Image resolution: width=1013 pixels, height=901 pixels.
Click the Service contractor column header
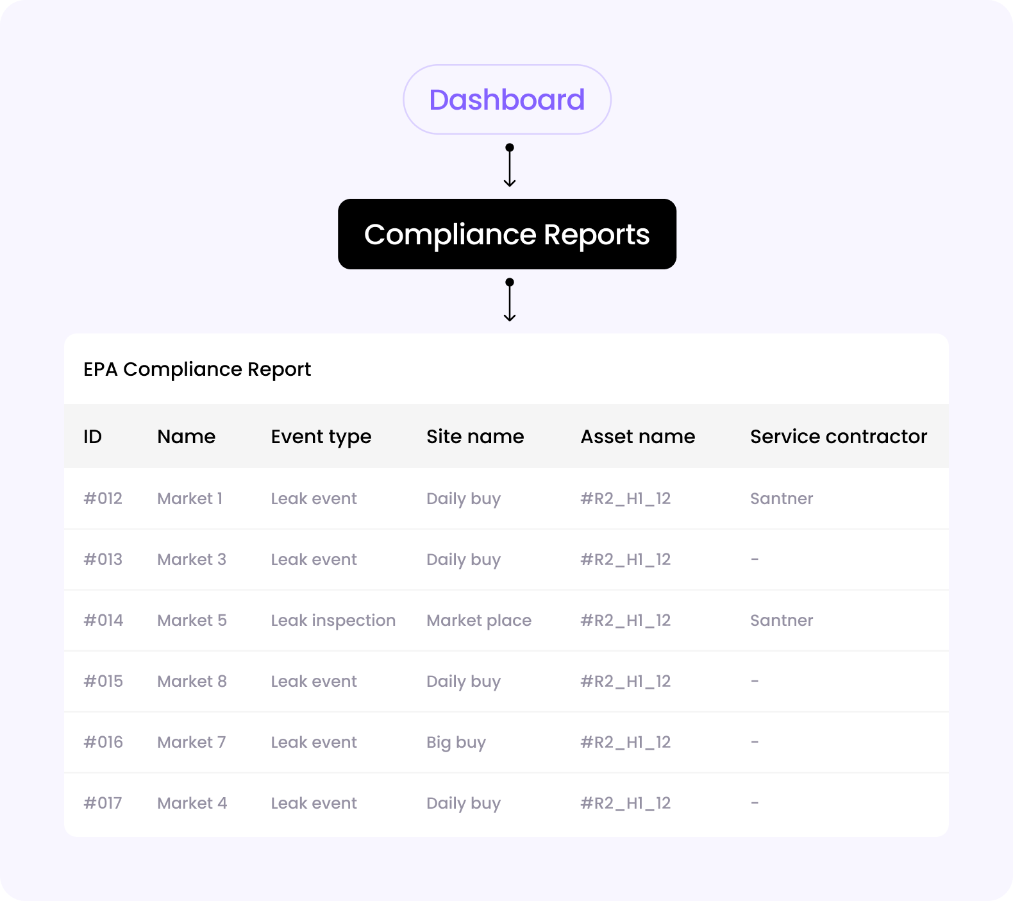click(838, 437)
